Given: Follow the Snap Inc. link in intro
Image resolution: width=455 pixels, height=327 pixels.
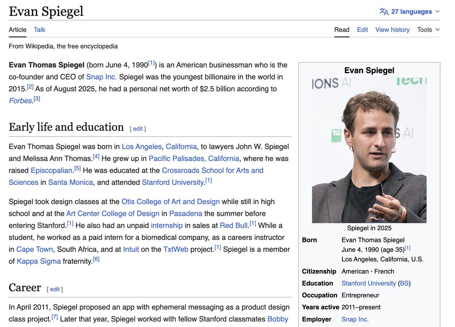Looking at the screenshot, I should pyautogui.click(x=102, y=77).
